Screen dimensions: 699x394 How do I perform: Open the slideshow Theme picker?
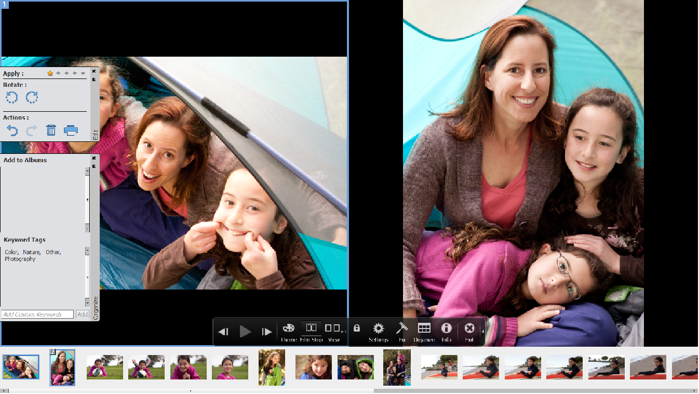click(288, 329)
